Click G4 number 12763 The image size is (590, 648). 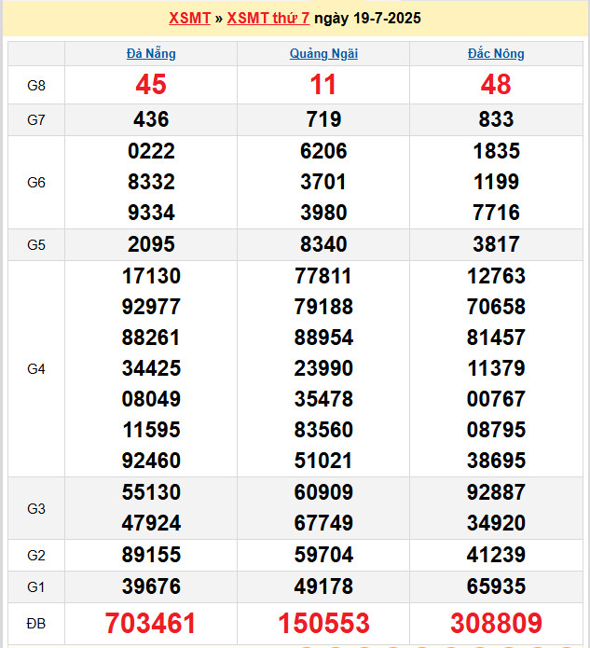496,276
